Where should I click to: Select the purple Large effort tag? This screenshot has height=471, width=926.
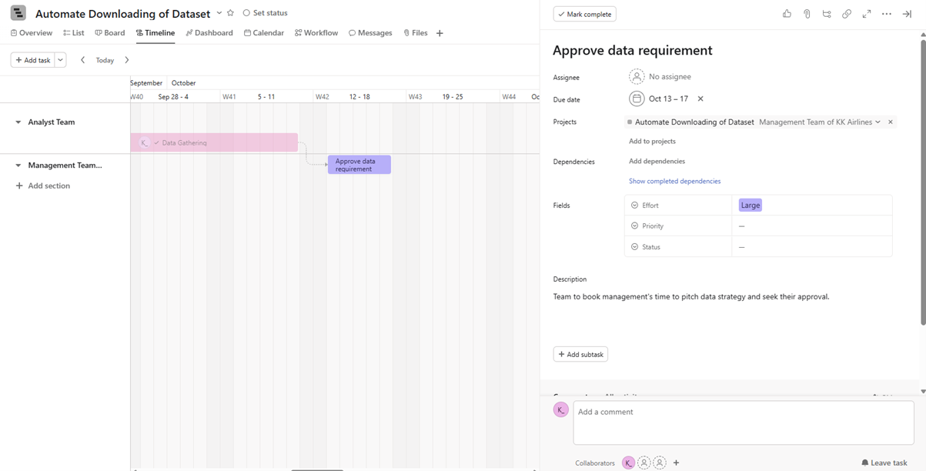point(750,205)
